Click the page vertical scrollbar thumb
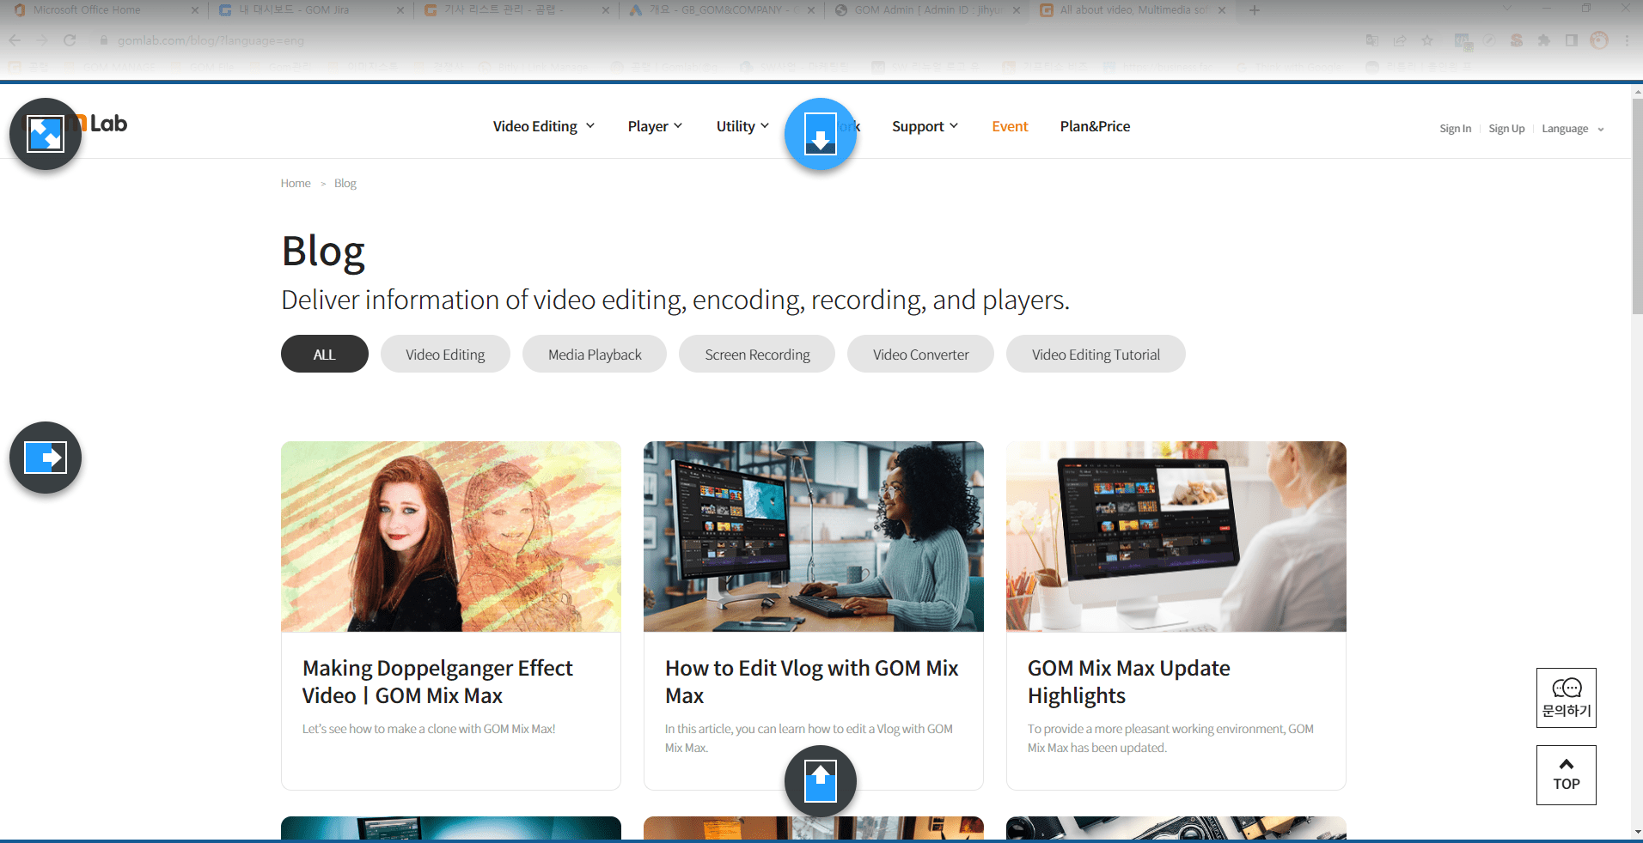The image size is (1643, 843). (x=1637, y=206)
